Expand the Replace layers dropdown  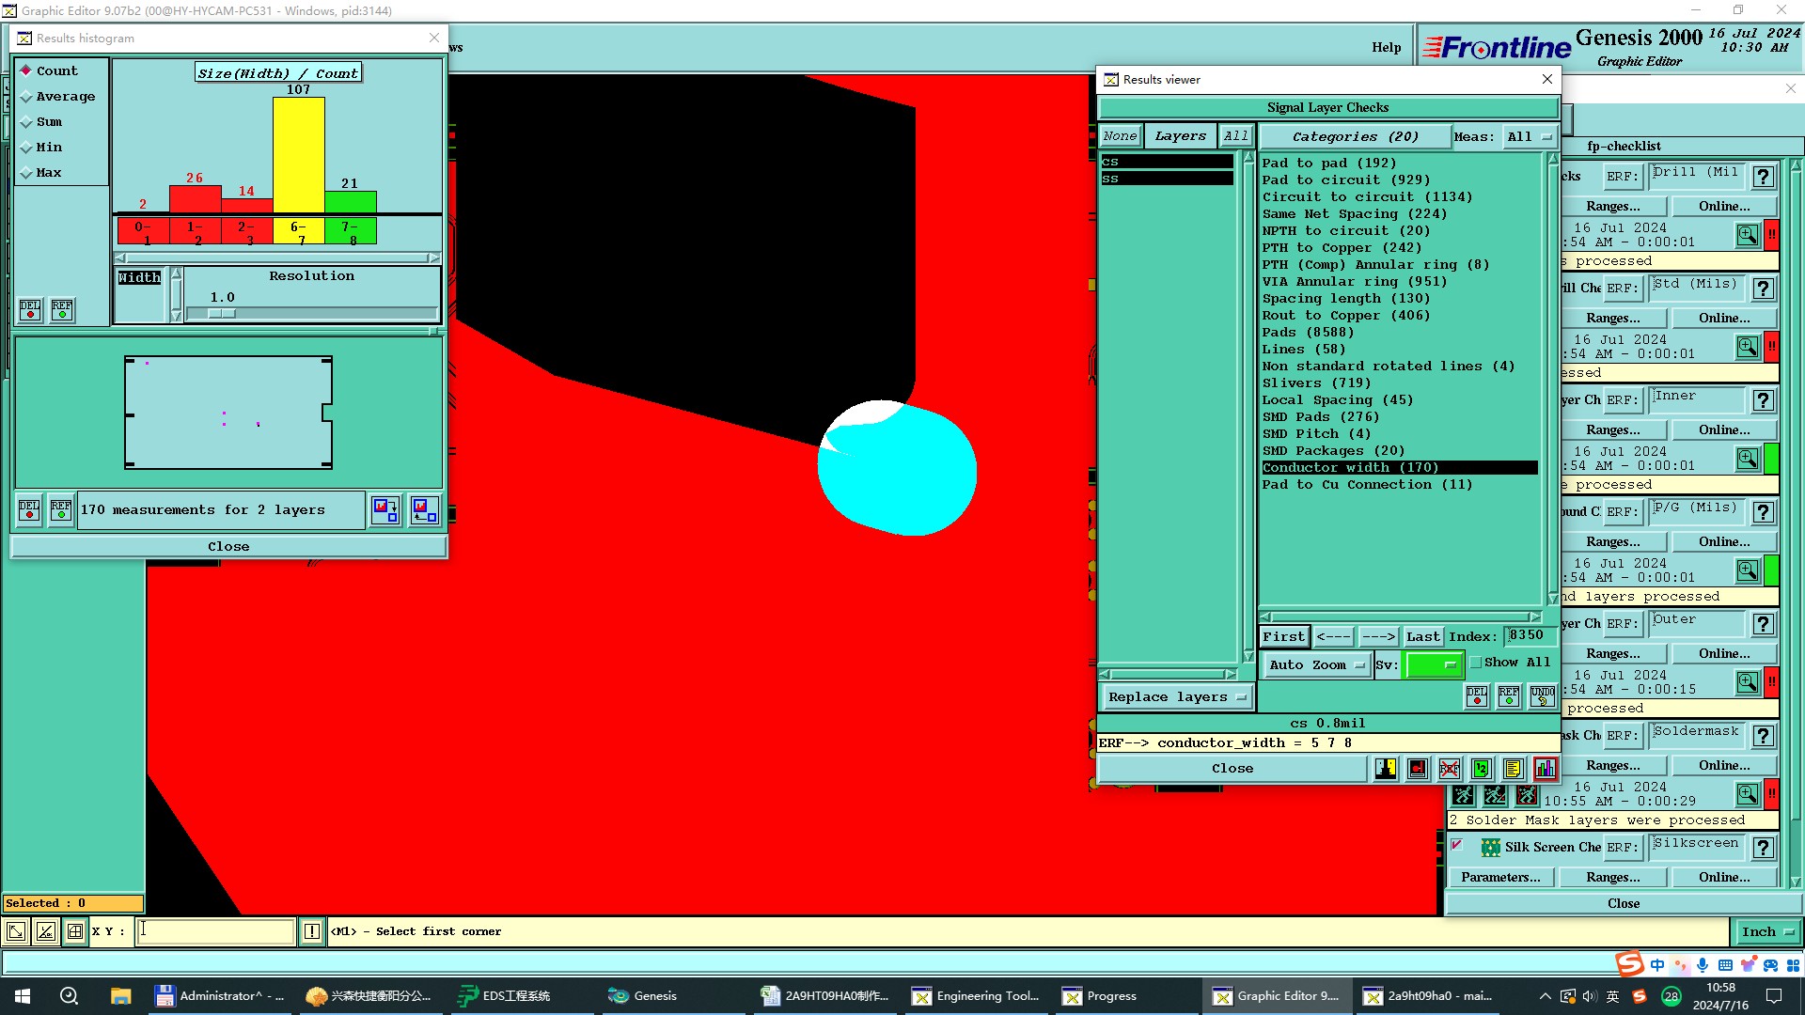coord(1175,697)
